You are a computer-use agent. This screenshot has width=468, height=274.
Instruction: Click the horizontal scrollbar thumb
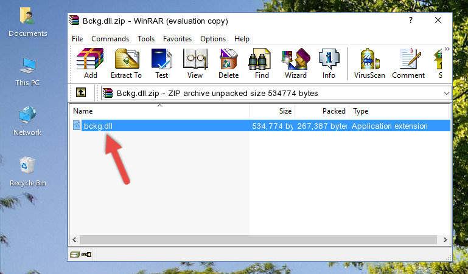click(x=258, y=239)
